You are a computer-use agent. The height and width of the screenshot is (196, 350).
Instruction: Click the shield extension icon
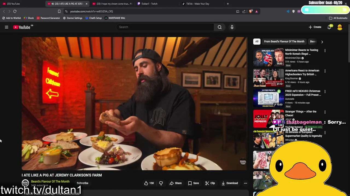click(294, 11)
